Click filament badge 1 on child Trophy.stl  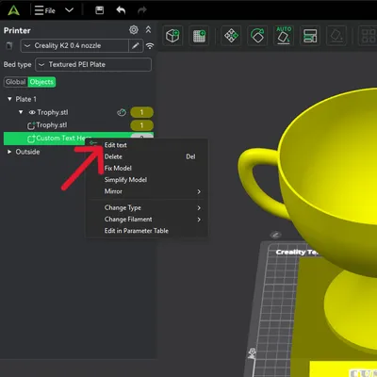click(x=141, y=125)
